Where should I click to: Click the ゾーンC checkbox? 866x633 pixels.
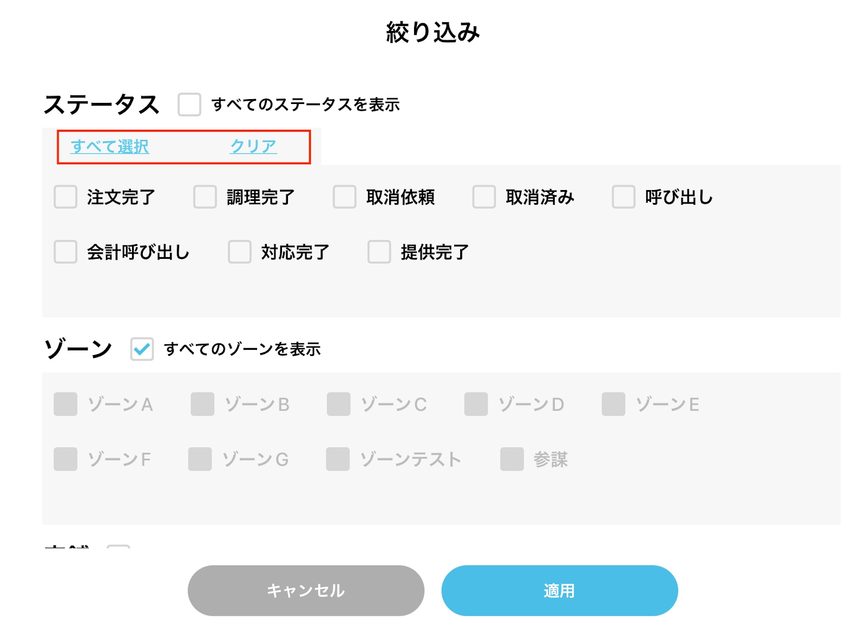click(x=339, y=404)
